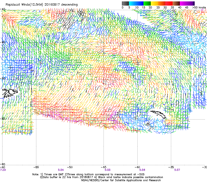This screenshot has width=207, height=182.
Task: Select the green 15-20 knots legend swatch
Action: tap(147, 3)
